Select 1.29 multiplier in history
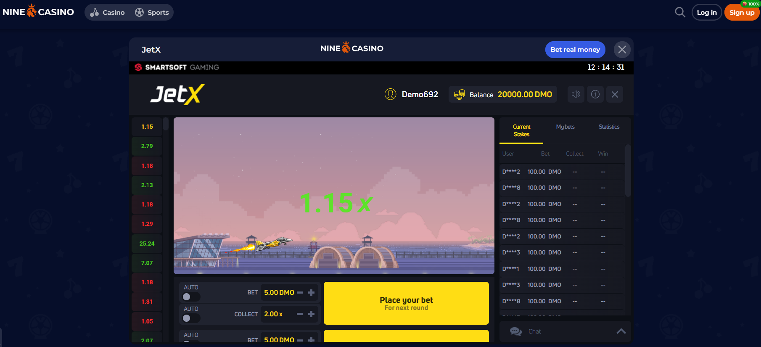Screen dimensions: 761x347 point(147,224)
